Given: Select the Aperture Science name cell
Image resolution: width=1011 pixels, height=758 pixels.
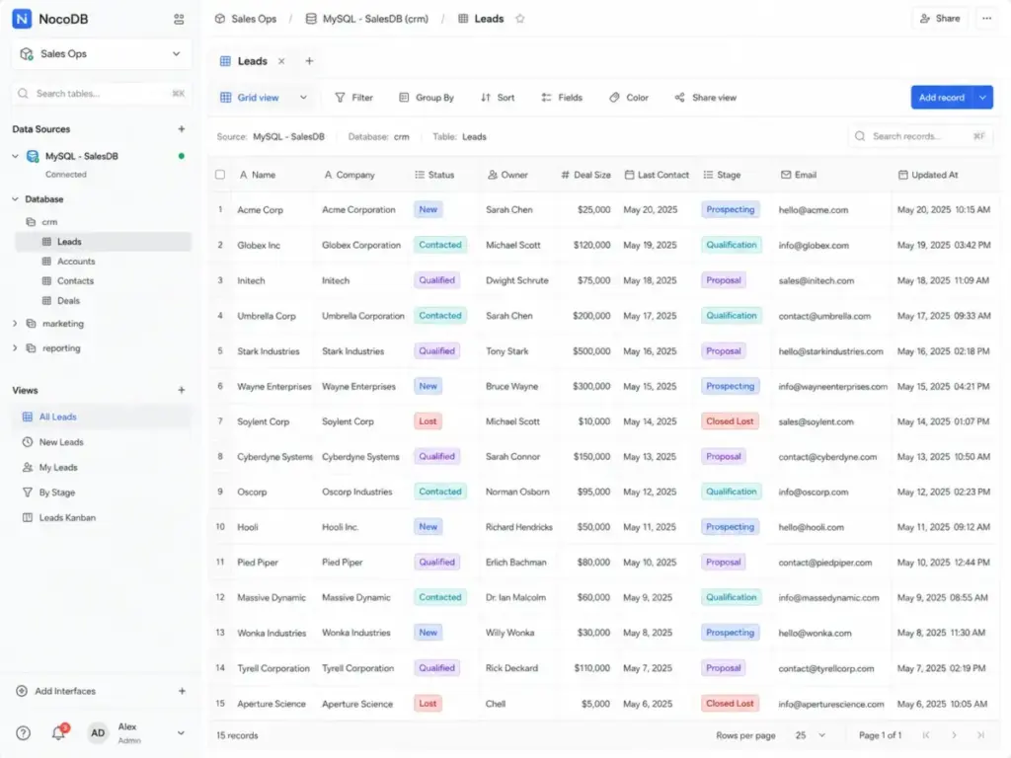Looking at the screenshot, I should (x=272, y=704).
